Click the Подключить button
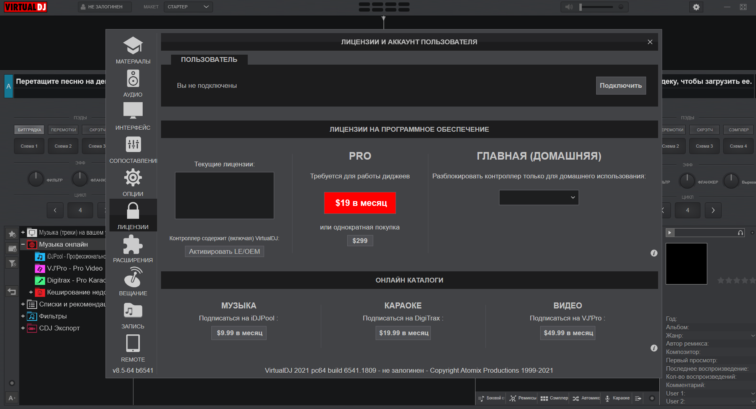The image size is (756, 409). [621, 85]
